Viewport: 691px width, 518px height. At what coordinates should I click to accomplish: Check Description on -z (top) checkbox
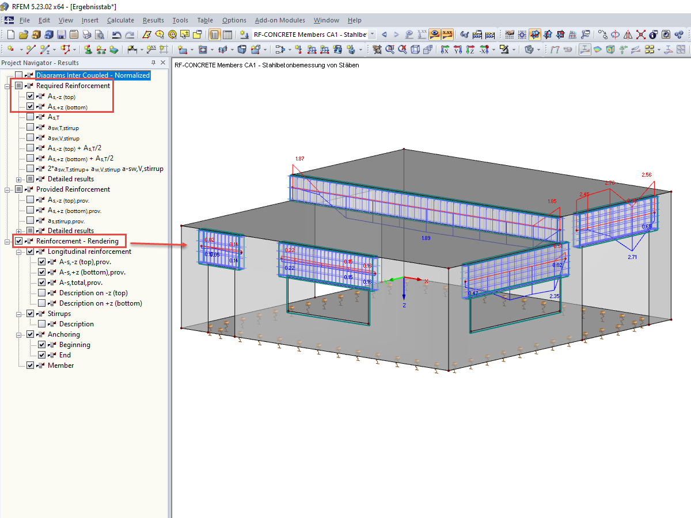[42, 293]
